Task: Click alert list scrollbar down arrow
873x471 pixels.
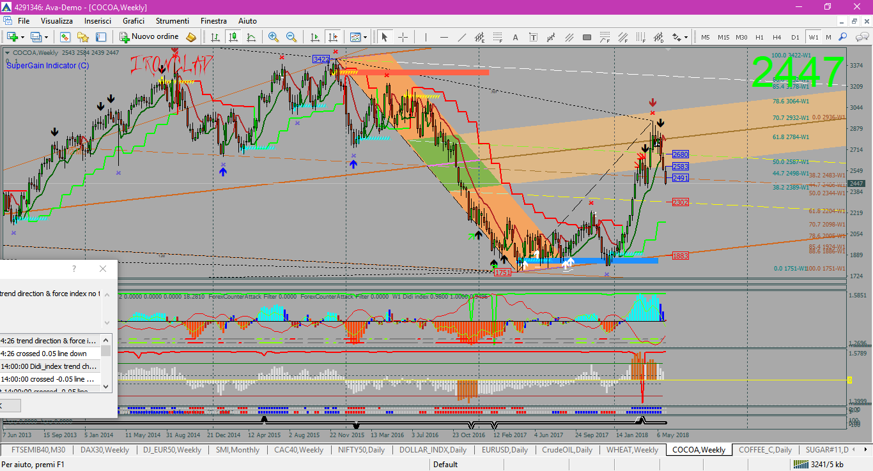Action: pos(106,386)
